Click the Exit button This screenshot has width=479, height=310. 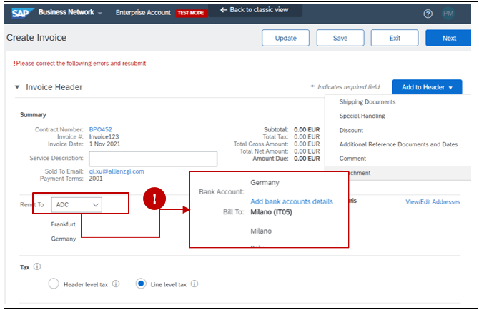[x=395, y=38]
